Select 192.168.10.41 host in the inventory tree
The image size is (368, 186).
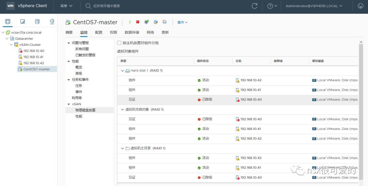(33, 57)
